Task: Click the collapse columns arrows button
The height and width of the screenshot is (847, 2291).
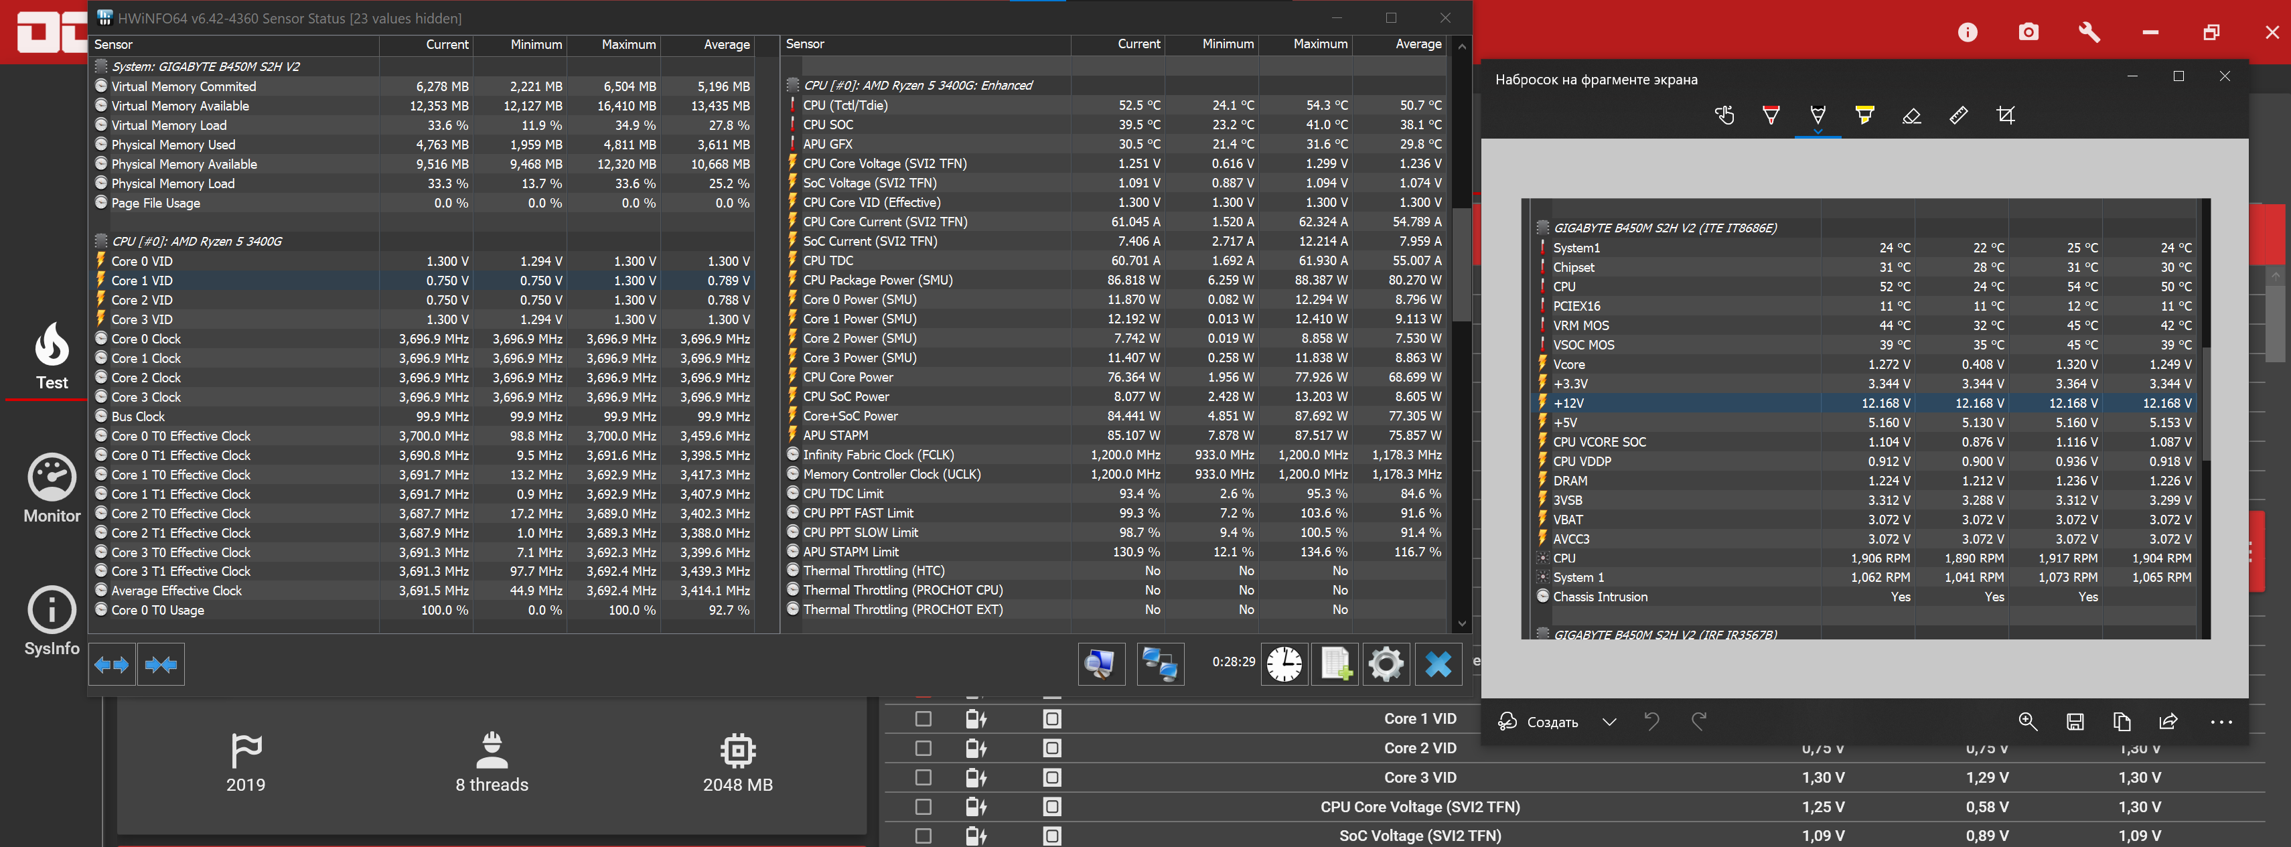Action: (x=161, y=665)
